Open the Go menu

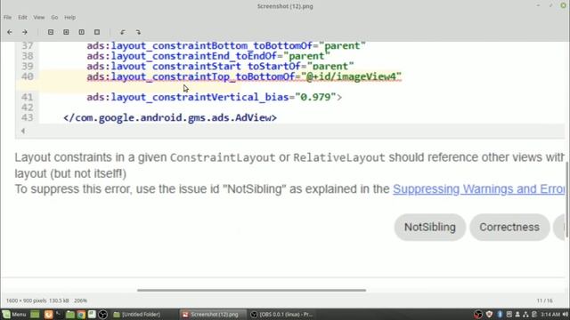coord(54,17)
